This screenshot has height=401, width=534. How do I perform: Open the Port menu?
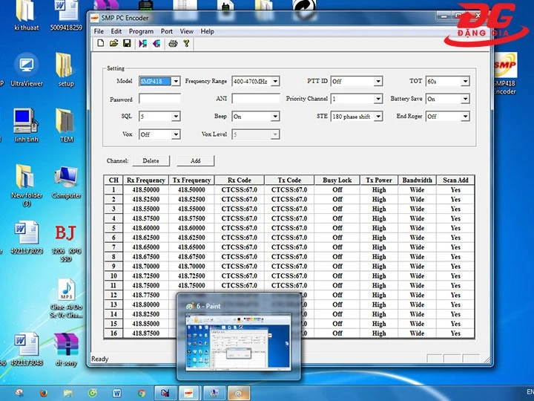(x=166, y=31)
